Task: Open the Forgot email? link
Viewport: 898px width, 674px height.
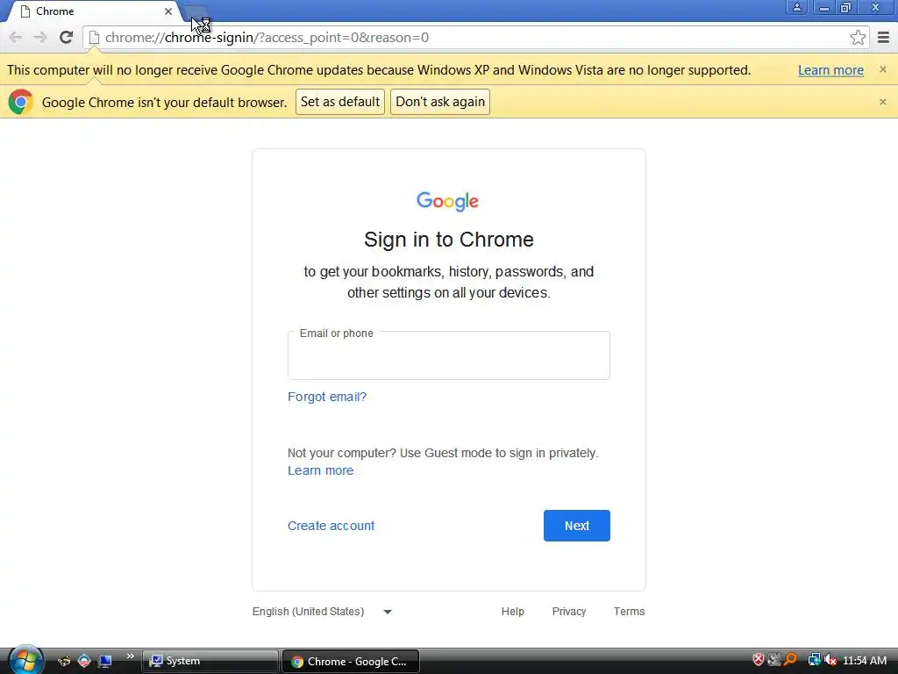Action: pos(327,397)
